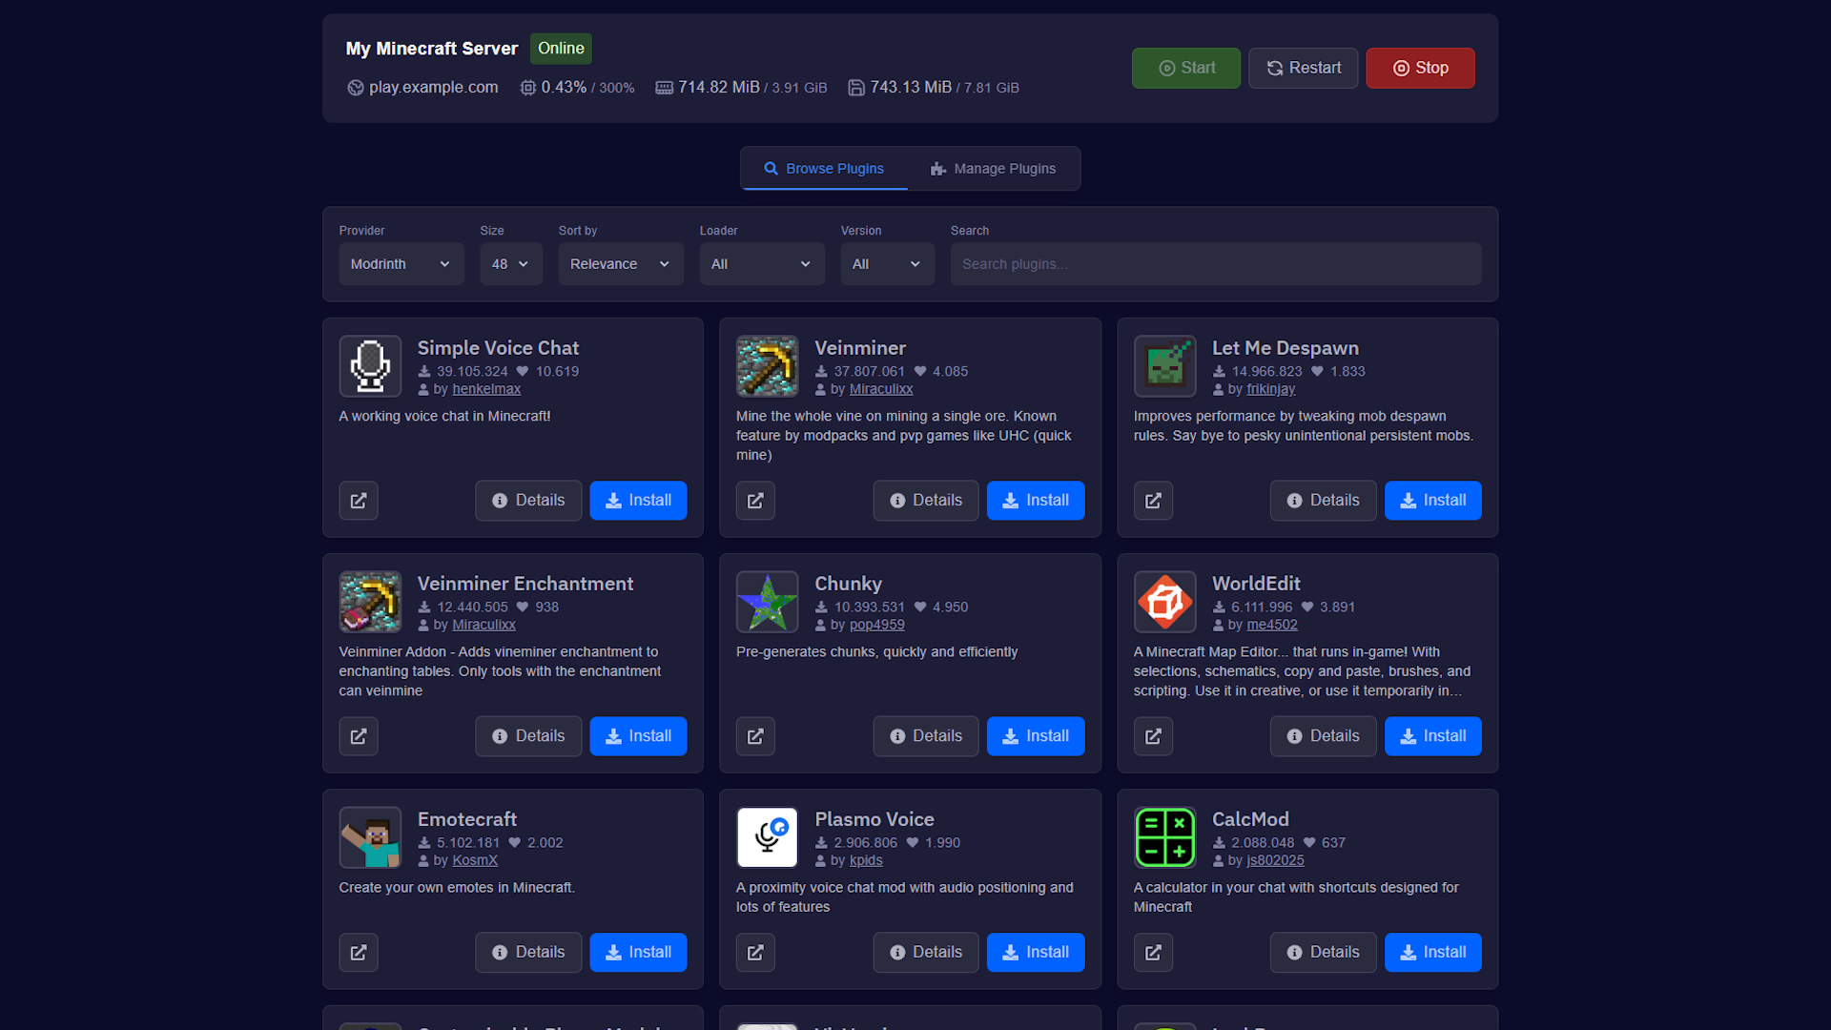
Task: Open Simple Voice Chat external link icon
Action: (359, 501)
